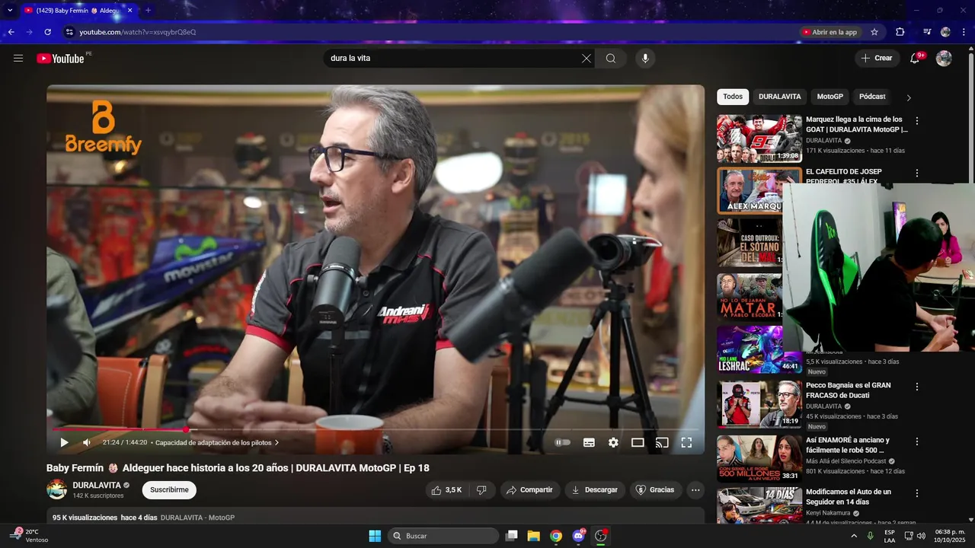
Task: Open File Explorer from taskbar
Action: [x=534, y=536]
